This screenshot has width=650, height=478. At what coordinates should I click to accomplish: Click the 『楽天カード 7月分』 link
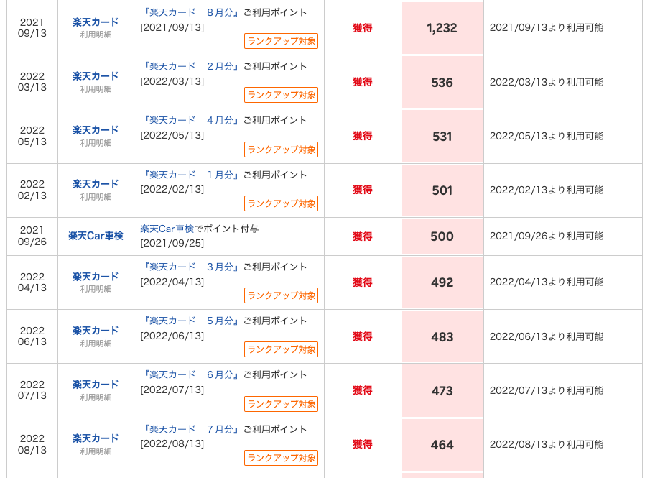tap(191, 429)
